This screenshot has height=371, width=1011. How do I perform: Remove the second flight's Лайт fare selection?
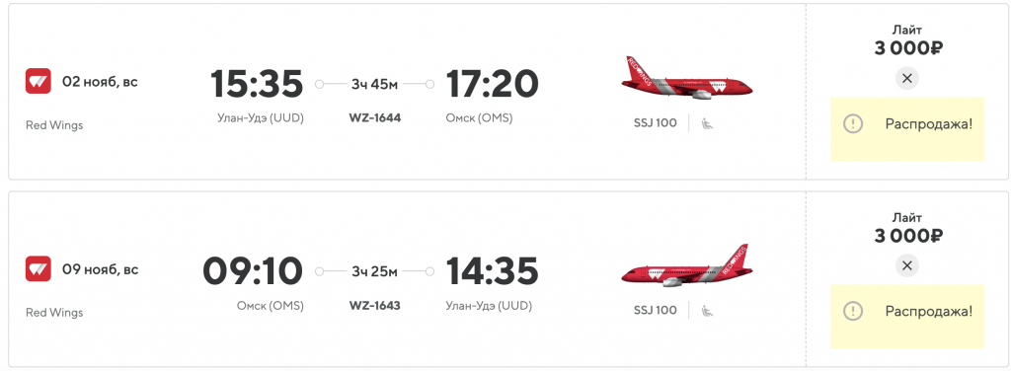[907, 265]
